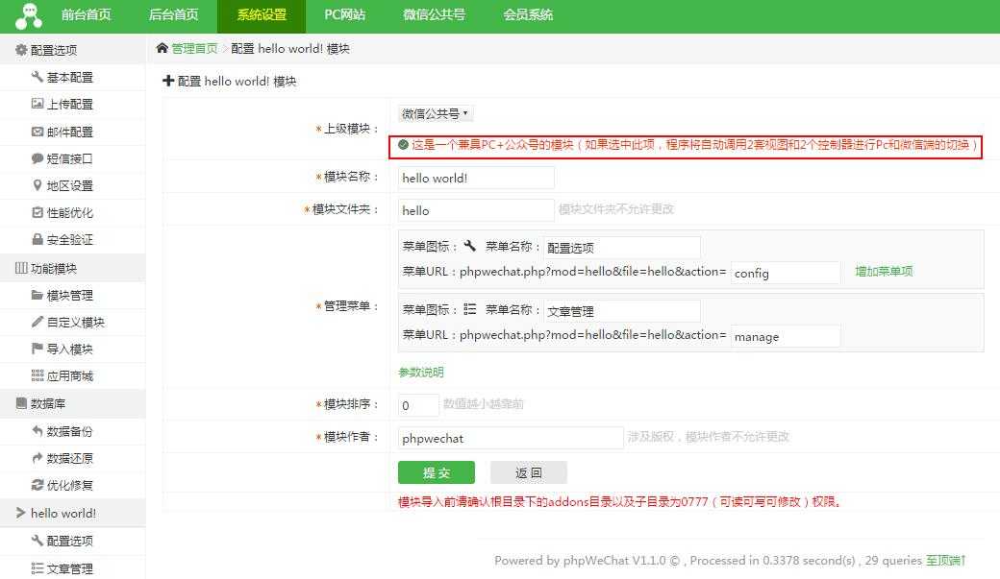This screenshot has width=1000, height=579.
Task: Click the action field containing config
Action: pos(785,273)
